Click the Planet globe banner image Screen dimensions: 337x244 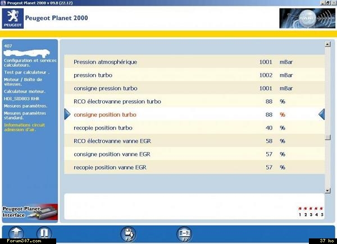[x=303, y=19]
